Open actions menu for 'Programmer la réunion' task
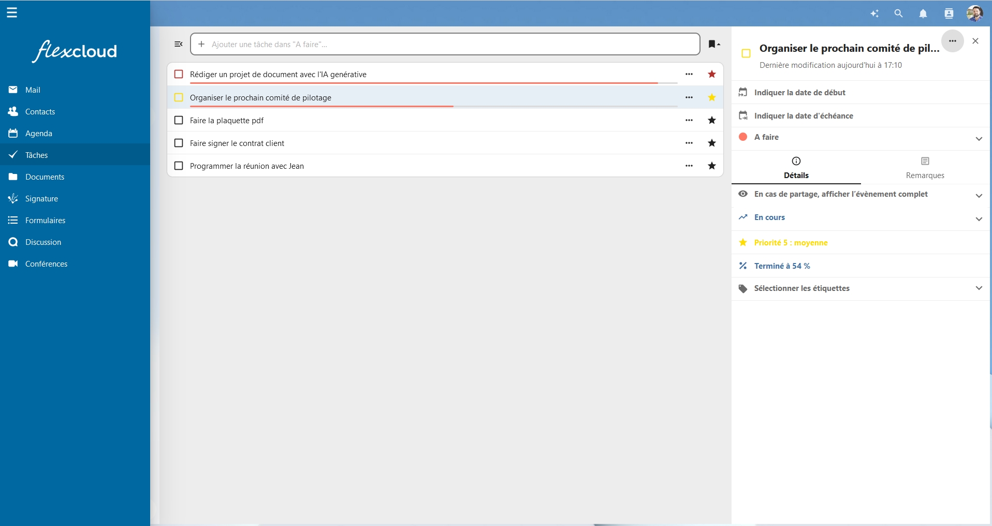Image resolution: width=992 pixels, height=526 pixels. click(x=689, y=166)
